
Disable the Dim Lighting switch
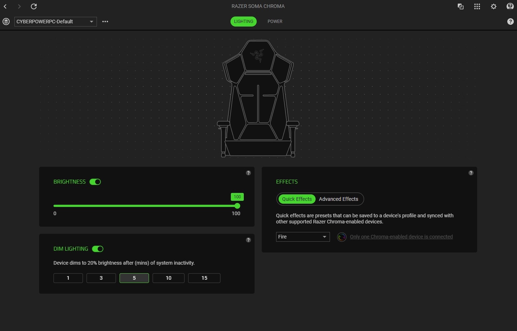point(98,249)
